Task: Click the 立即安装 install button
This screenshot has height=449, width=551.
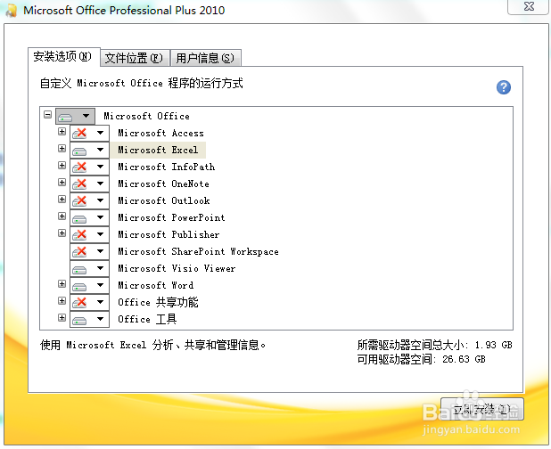Action: tap(482, 409)
